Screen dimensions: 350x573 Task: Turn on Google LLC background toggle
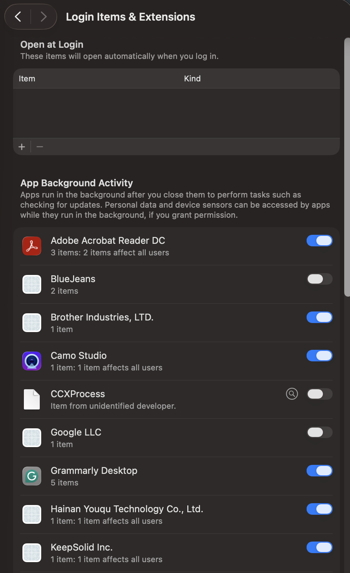pyautogui.click(x=320, y=432)
